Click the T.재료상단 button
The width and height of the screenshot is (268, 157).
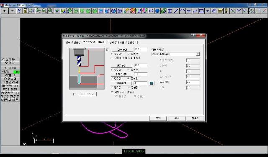pyautogui.click(x=121, y=75)
